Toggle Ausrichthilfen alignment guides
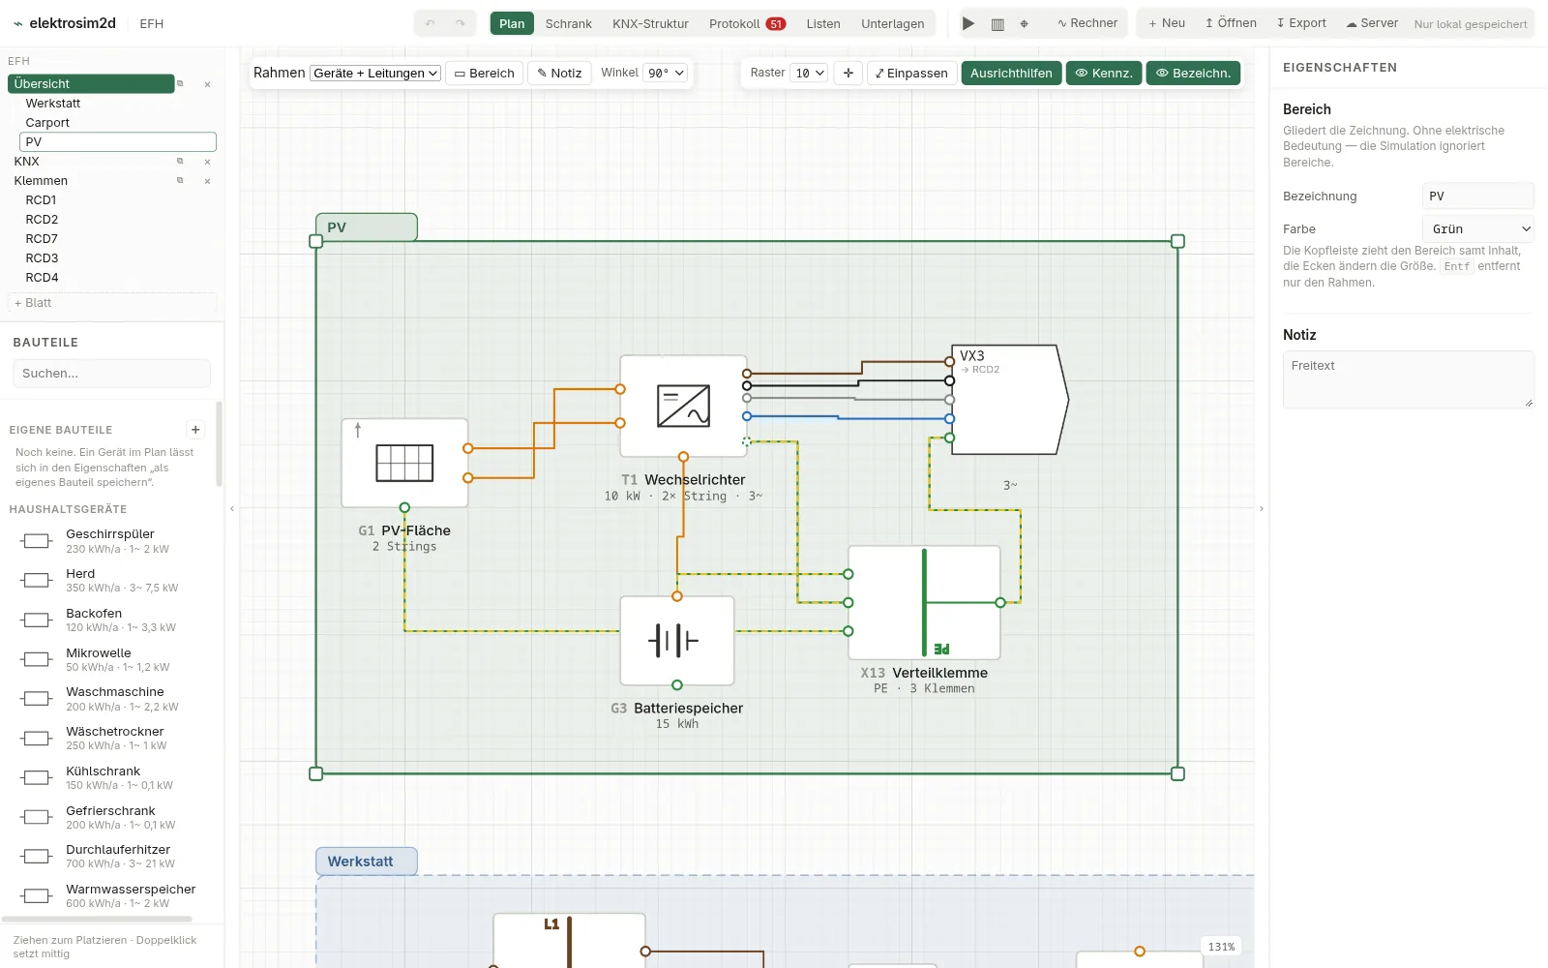This screenshot has width=1548, height=968. pos(1011,73)
